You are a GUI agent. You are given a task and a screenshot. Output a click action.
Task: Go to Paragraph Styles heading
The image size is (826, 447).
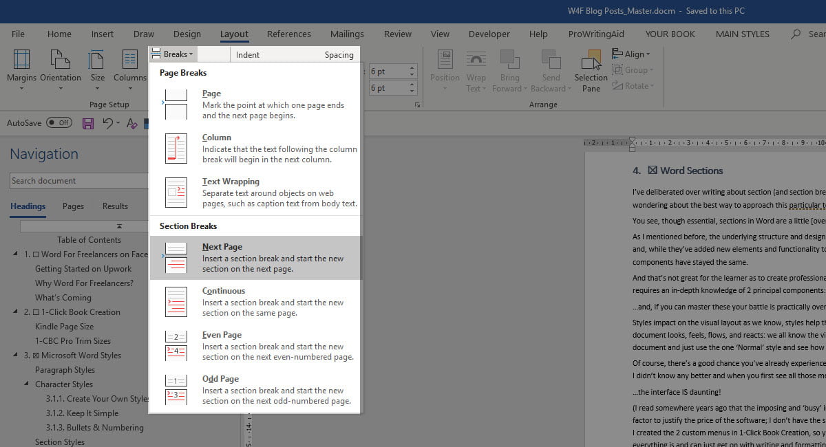(65, 370)
